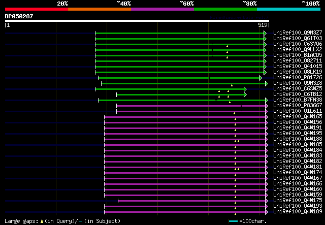Open the UniRef100_Q41015 hit label
This screenshot has height=225, width=325.
click(298, 67)
